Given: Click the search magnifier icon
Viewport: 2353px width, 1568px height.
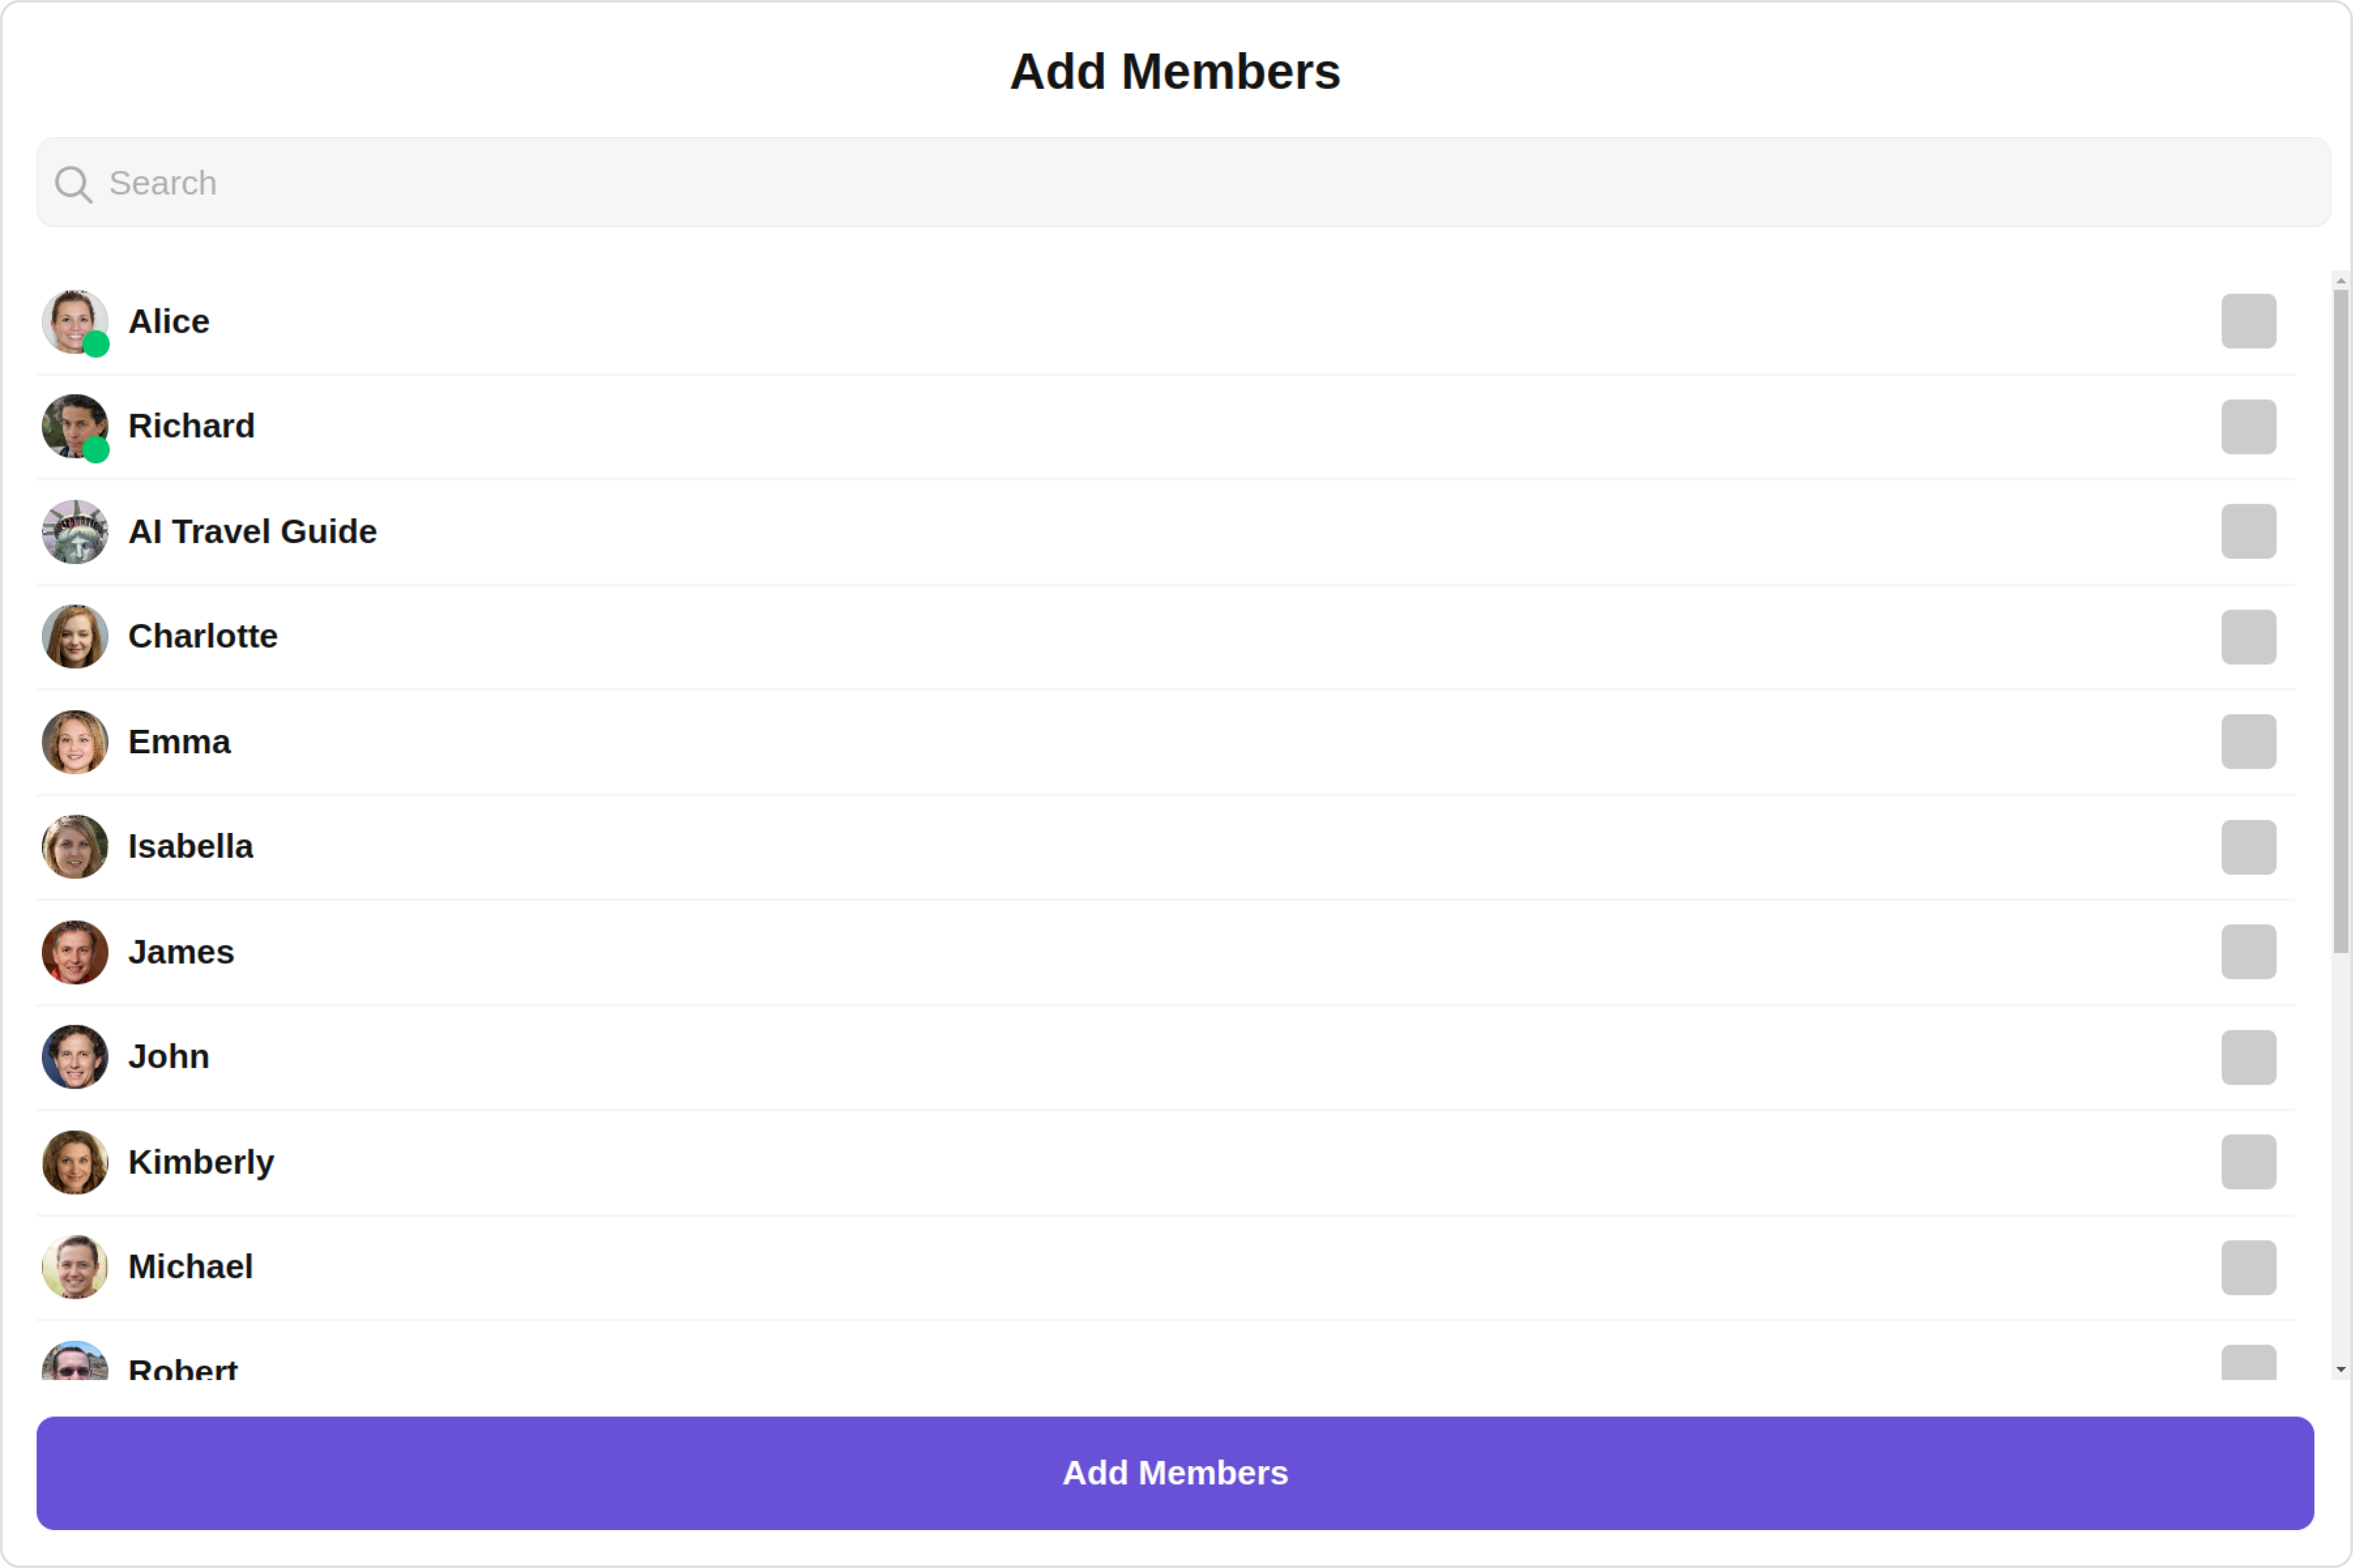Looking at the screenshot, I should pos(73,184).
